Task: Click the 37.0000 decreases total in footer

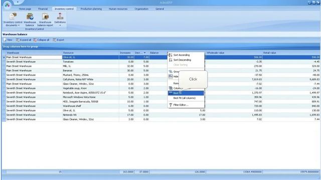Action: click(141, 172)
